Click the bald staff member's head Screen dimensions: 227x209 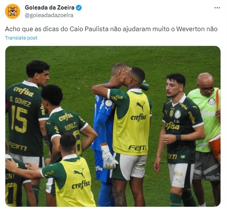[205, 84]
